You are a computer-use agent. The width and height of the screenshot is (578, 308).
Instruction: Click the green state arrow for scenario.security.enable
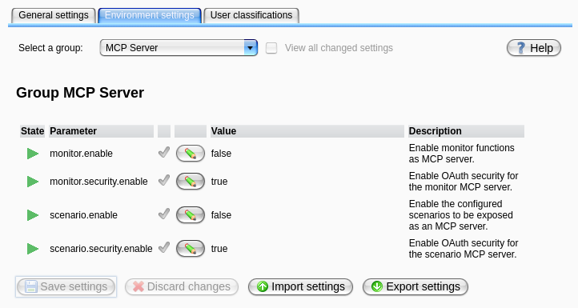click(x=33, y=249)
